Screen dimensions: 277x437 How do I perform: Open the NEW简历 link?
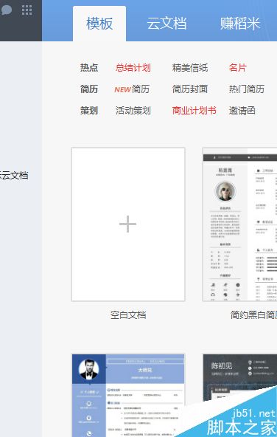tap(132, 89)
